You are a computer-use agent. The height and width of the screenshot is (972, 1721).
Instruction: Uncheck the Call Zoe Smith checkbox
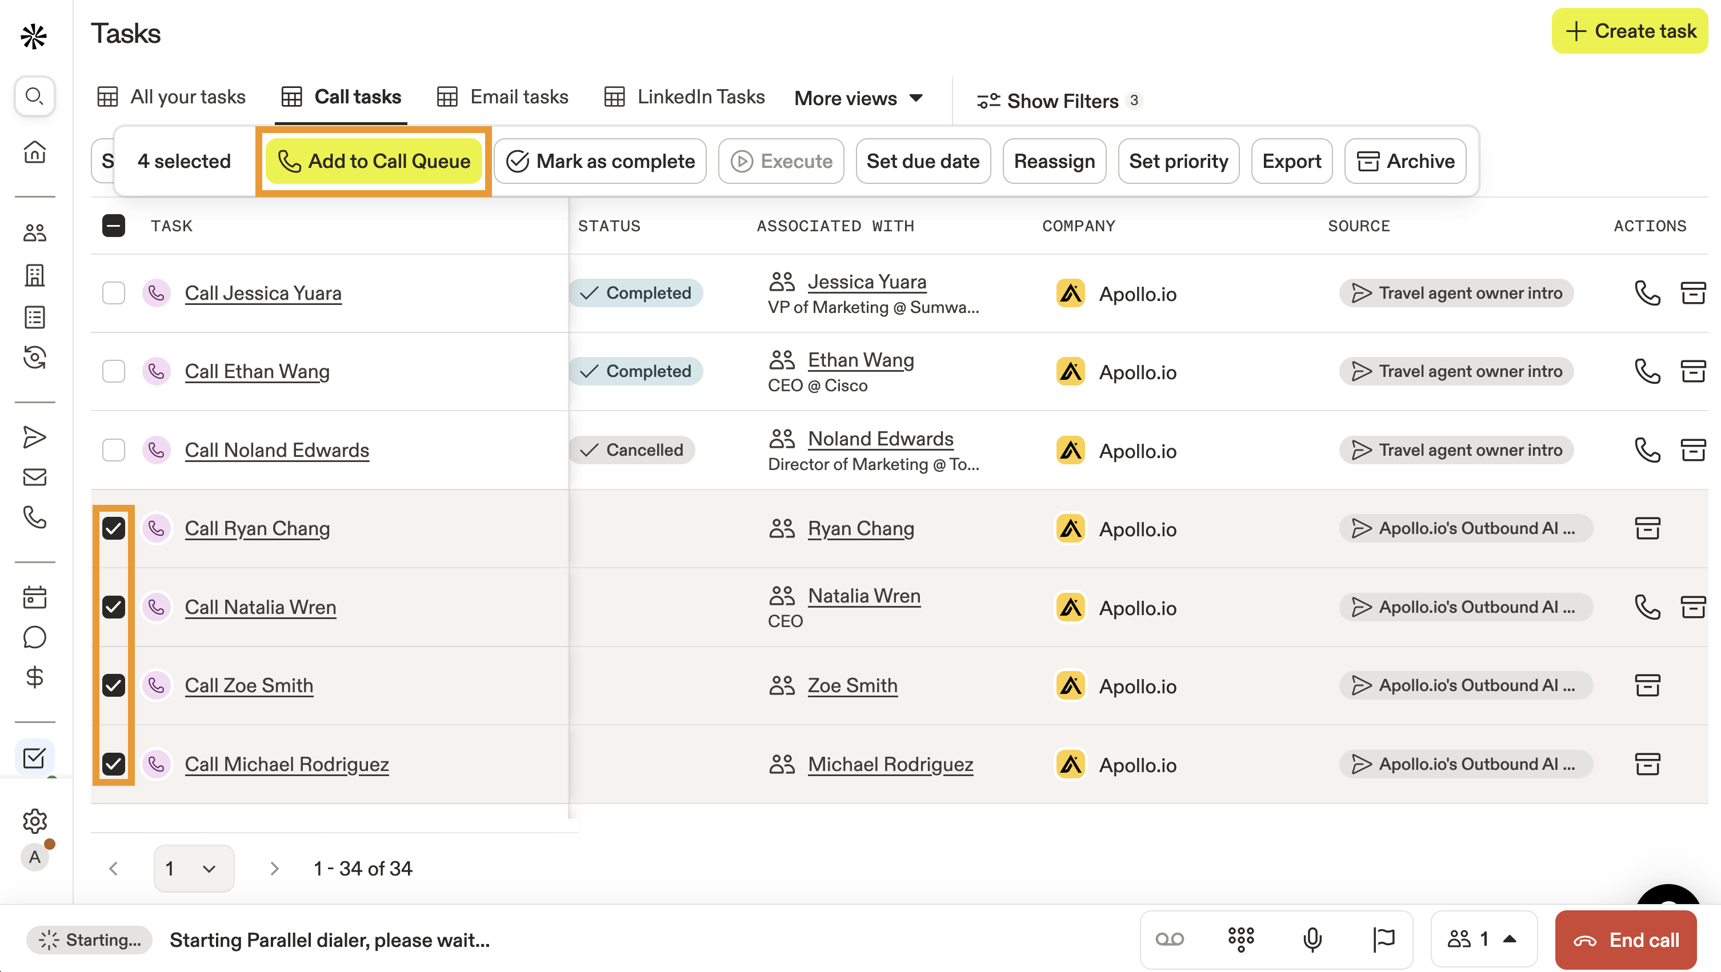pyautogui.click(x=114, y=685)
